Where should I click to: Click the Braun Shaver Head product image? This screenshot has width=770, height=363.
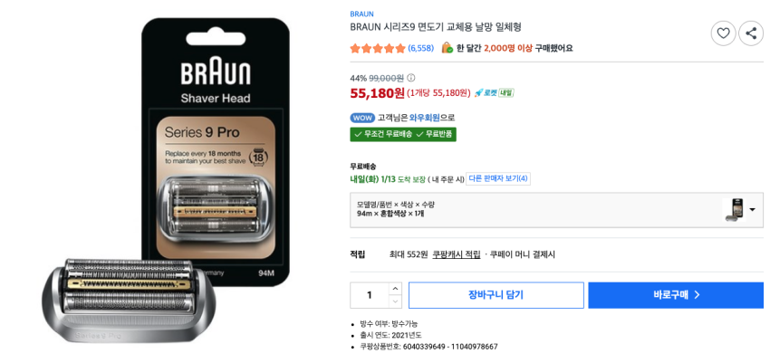[167, 180]
